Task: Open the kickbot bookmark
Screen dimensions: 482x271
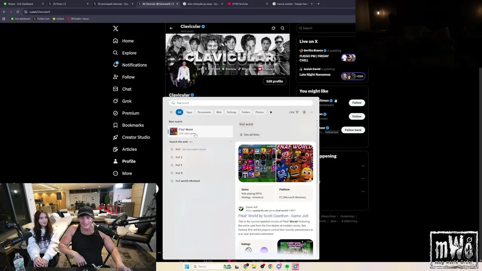Action: pos(58,19)
